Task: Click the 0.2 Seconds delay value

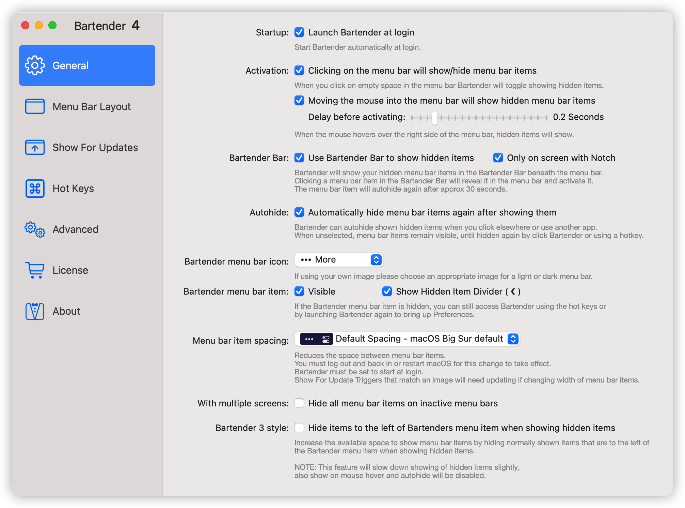Action: point(578,117)
